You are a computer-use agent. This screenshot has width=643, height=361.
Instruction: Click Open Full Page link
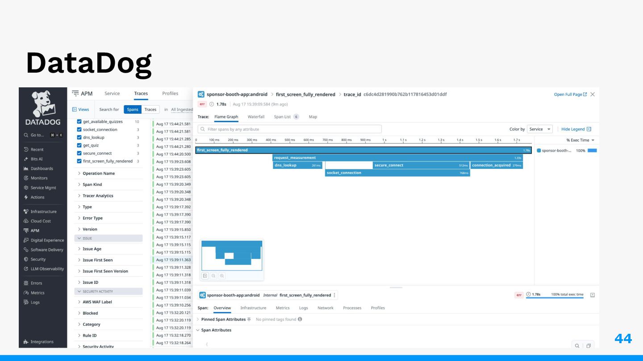(x=570, y=94)
